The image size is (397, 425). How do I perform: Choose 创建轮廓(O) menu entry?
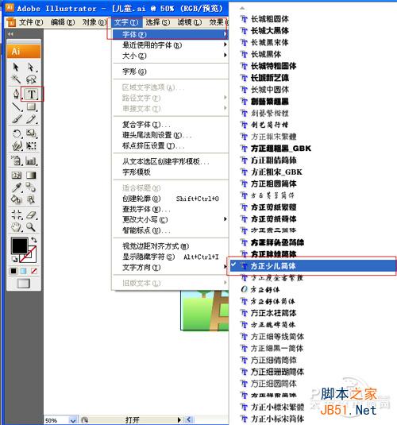(x=170, y=199)
